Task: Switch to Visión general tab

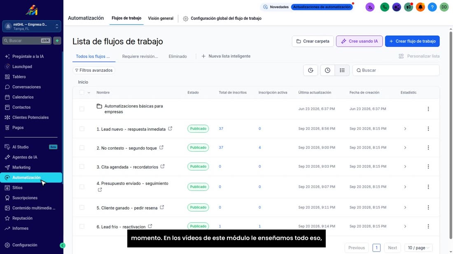Action: click(161, 18)
